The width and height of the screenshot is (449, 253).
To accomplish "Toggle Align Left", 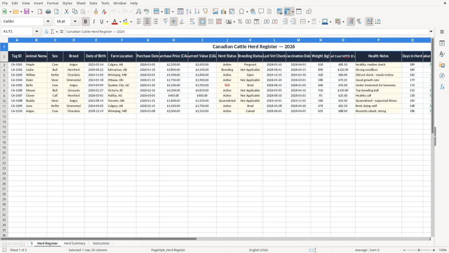I will 139,22.
